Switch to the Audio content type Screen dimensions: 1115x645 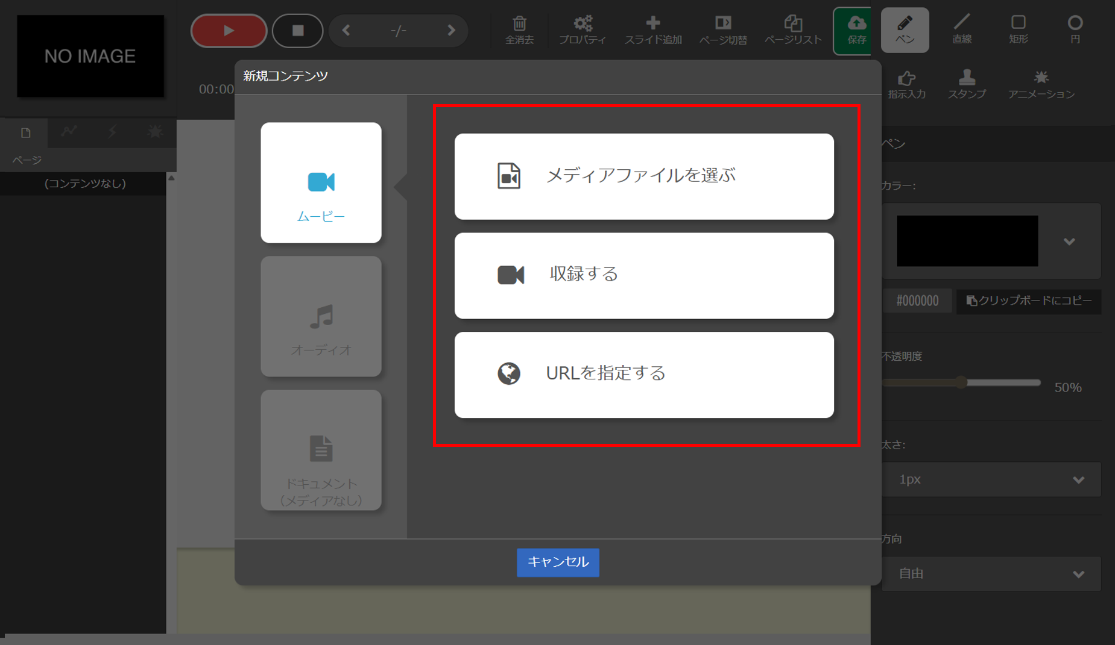(321, 317)
